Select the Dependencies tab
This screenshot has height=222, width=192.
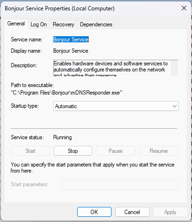(96, 24)
